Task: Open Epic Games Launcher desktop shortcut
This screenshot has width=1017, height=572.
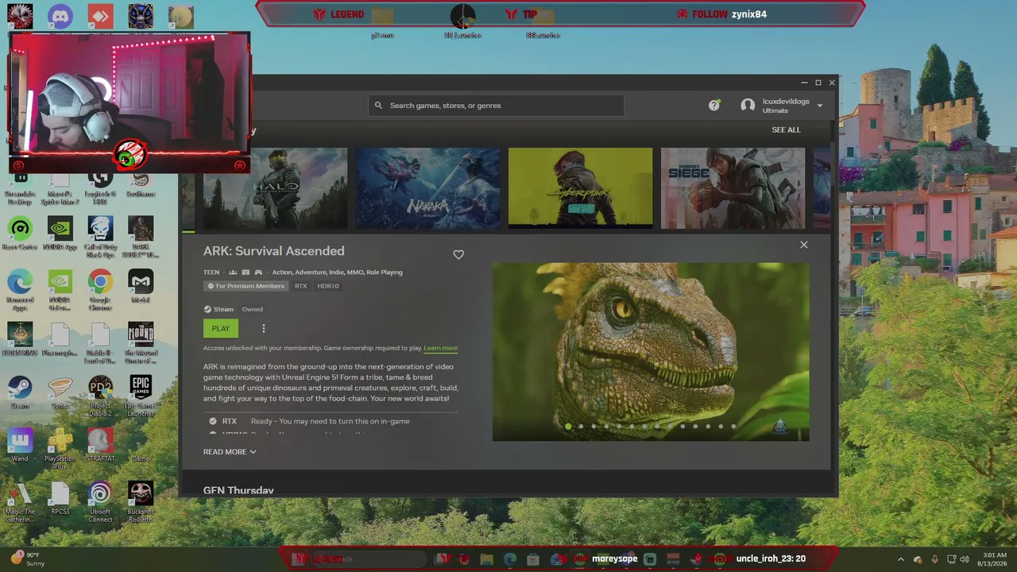Action: tap(141, 396)
